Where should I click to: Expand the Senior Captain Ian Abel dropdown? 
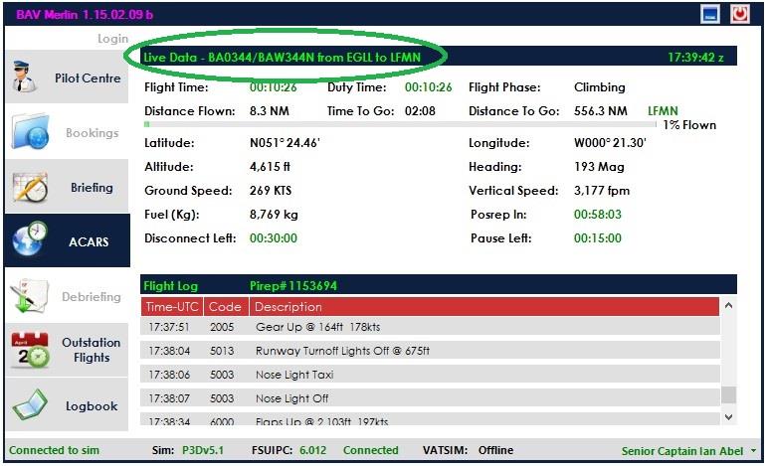[753, 451]
